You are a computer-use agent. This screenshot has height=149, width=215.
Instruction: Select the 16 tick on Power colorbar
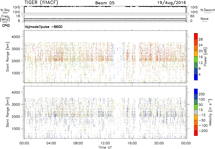pos(200,57)
